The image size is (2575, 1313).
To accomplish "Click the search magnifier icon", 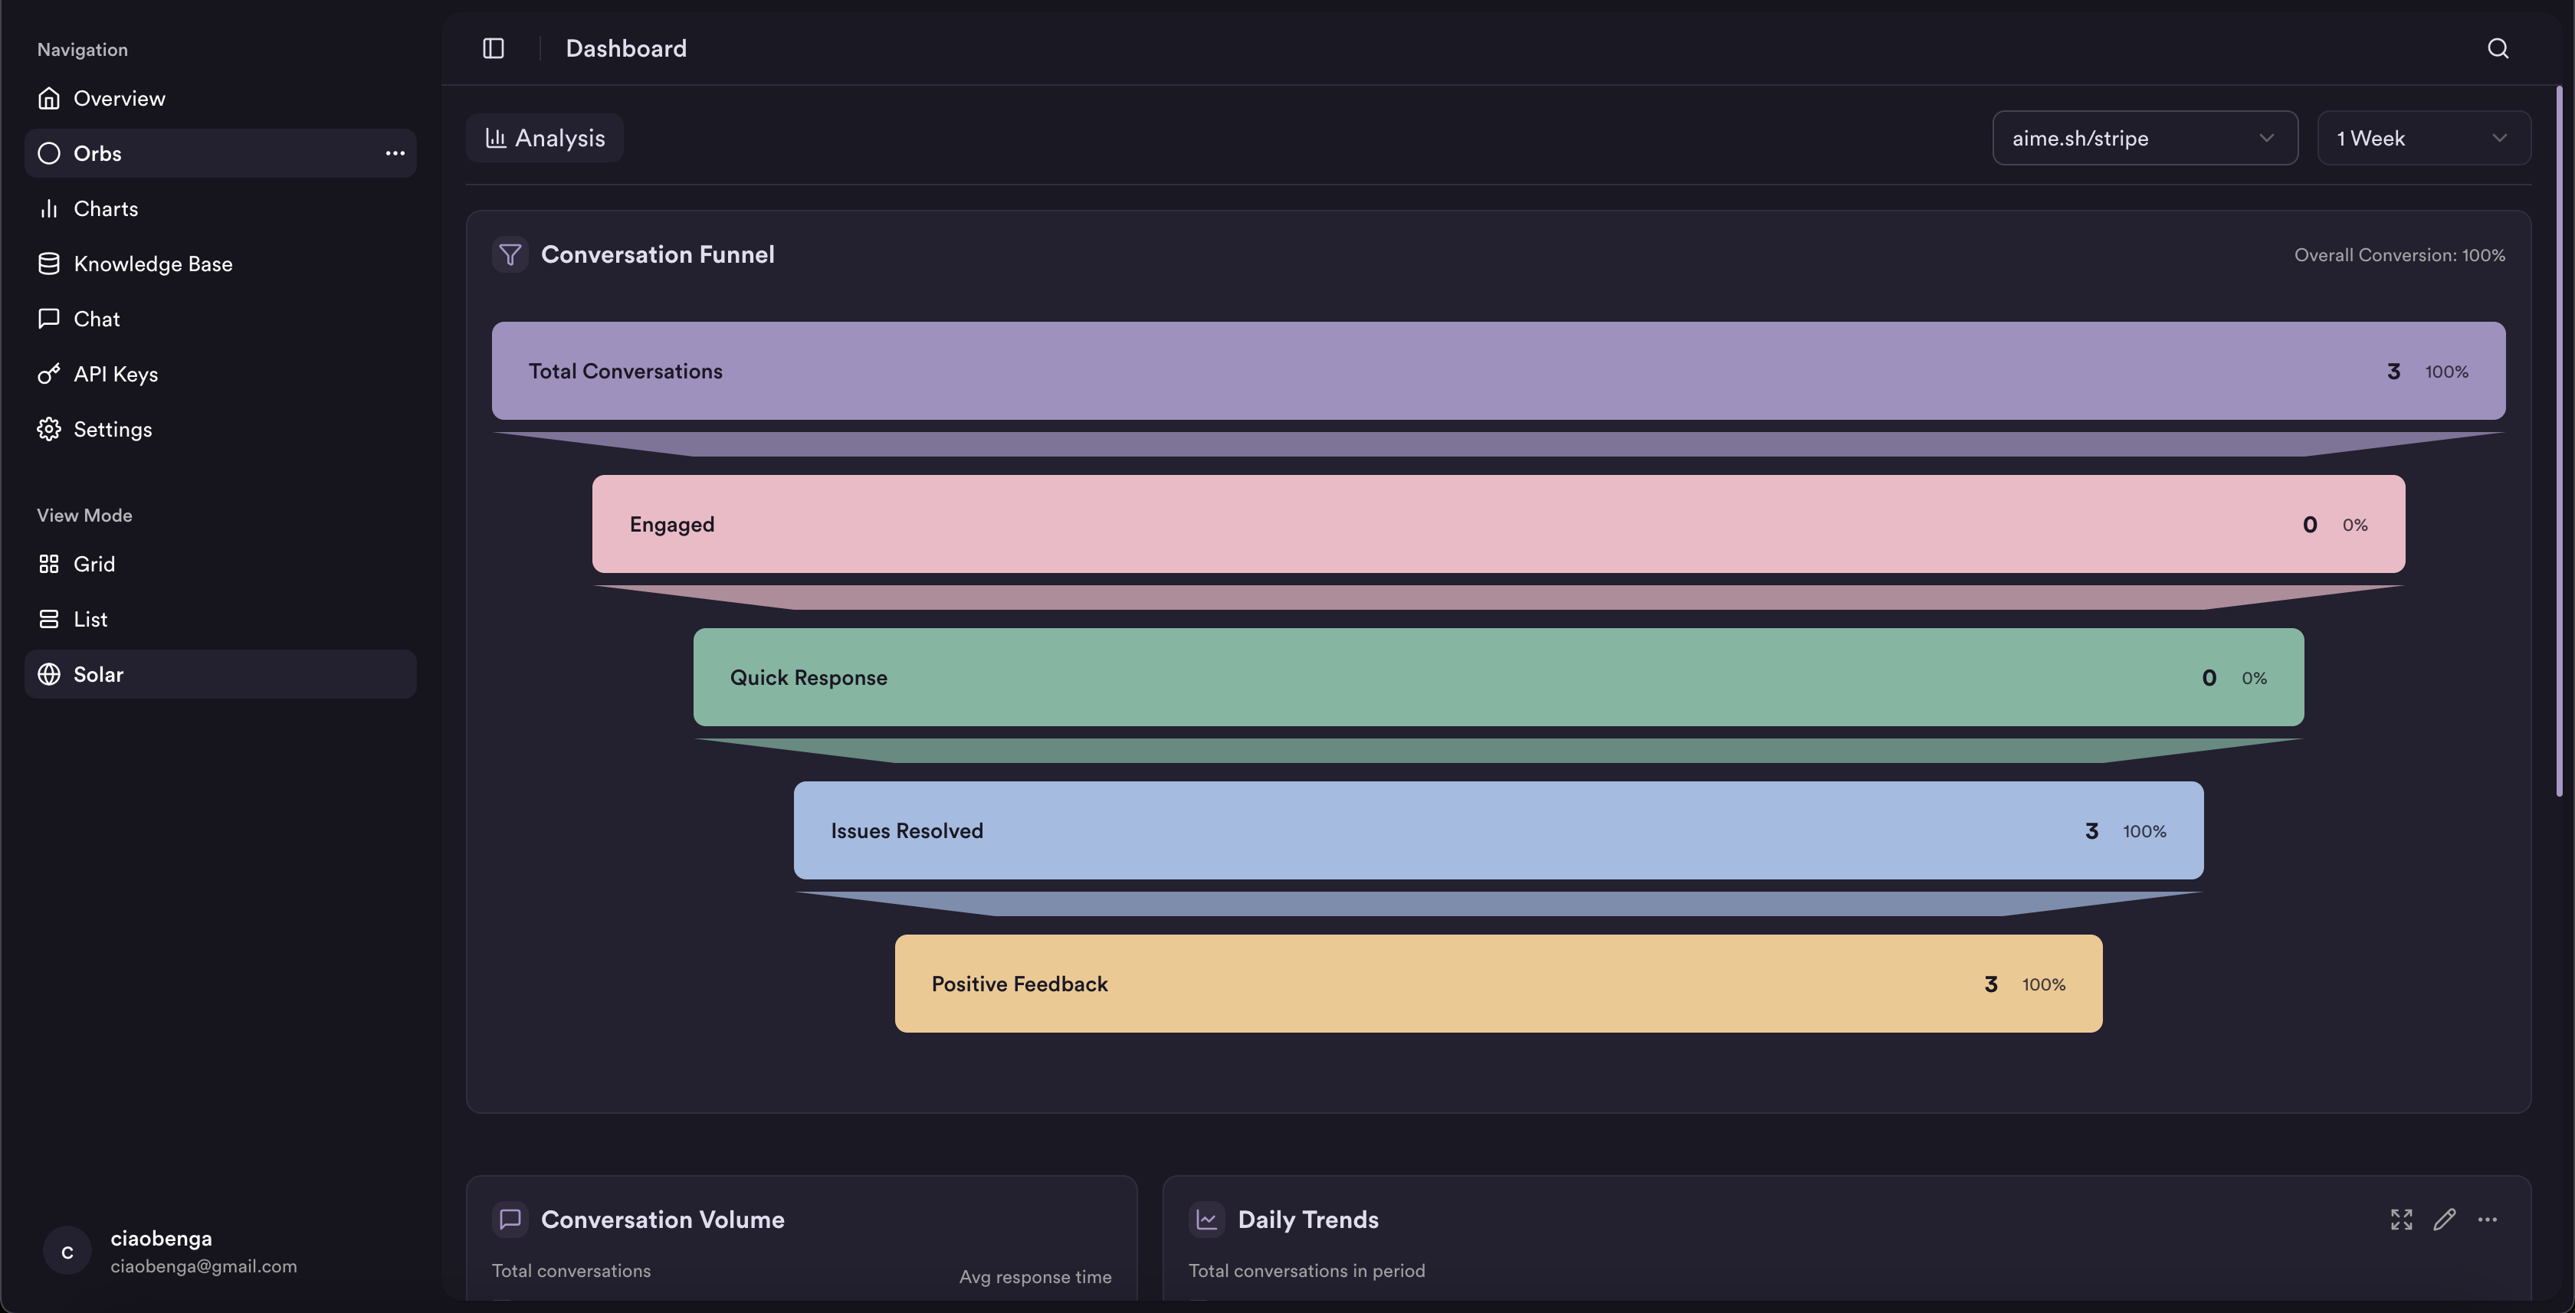I will pyautogui.click(x=2497, y=48).
